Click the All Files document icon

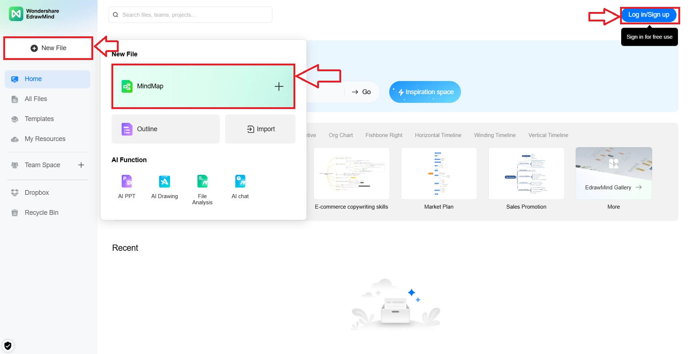tap(15, 99)
